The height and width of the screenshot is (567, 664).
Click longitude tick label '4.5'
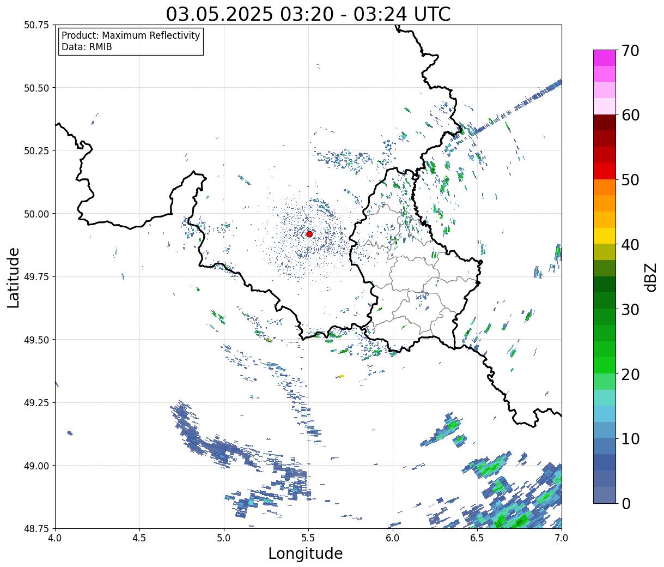pos(139,538)
